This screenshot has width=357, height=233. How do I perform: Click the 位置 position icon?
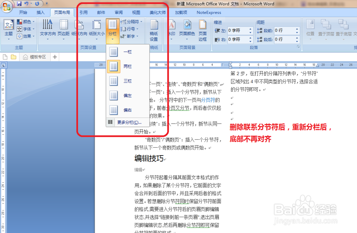[310, 25]
